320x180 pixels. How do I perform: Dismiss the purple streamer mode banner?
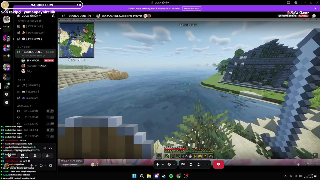pos(315,8)
